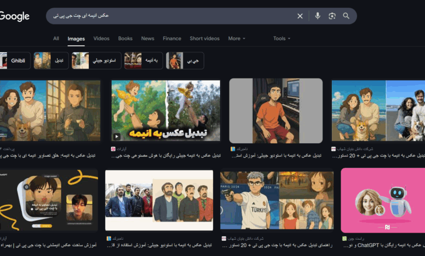This screenshot has height=256, width=425.
Task: Start voice search with the microphone icon
Action: 318,16
